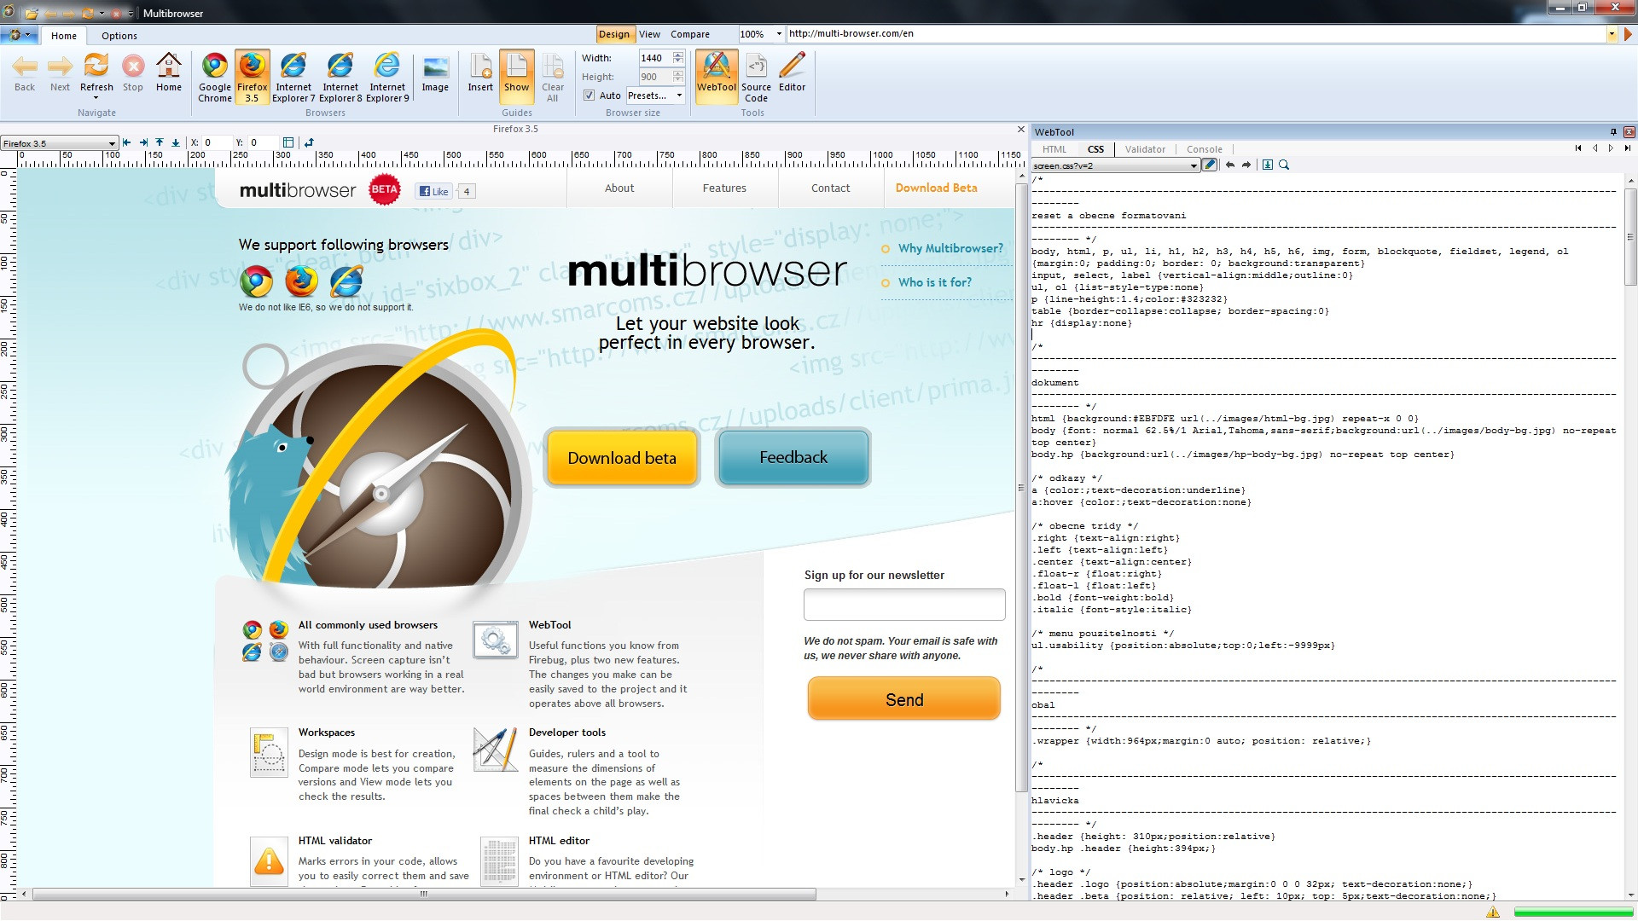This screenshot has width=1638, height=921.
Task: Switch to the Home ribbon tab
Action: point(64,36)
